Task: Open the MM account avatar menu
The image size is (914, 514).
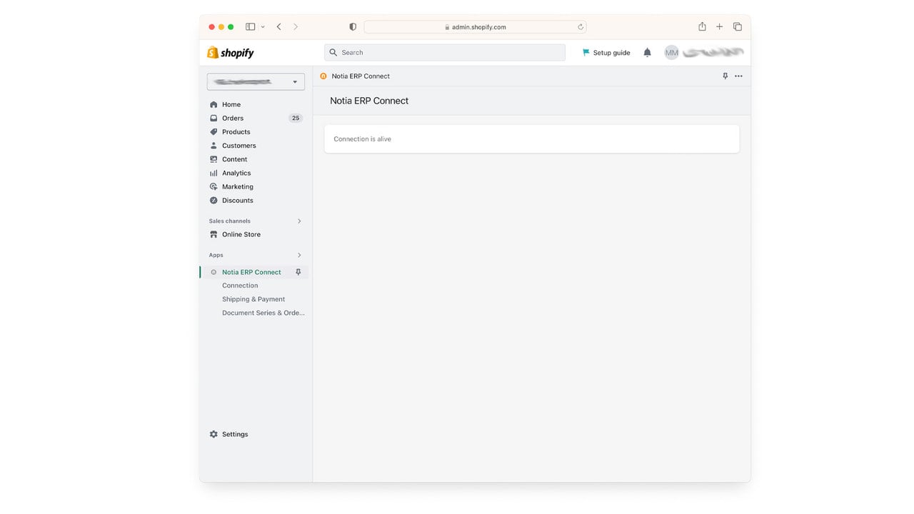Action: click(x=671, y=53)
